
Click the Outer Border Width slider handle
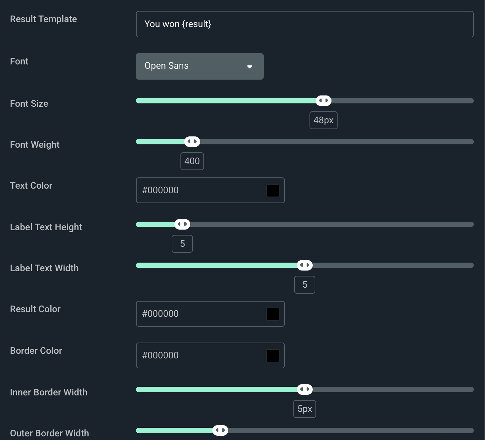pyautogui.click(x=220, y=430)
